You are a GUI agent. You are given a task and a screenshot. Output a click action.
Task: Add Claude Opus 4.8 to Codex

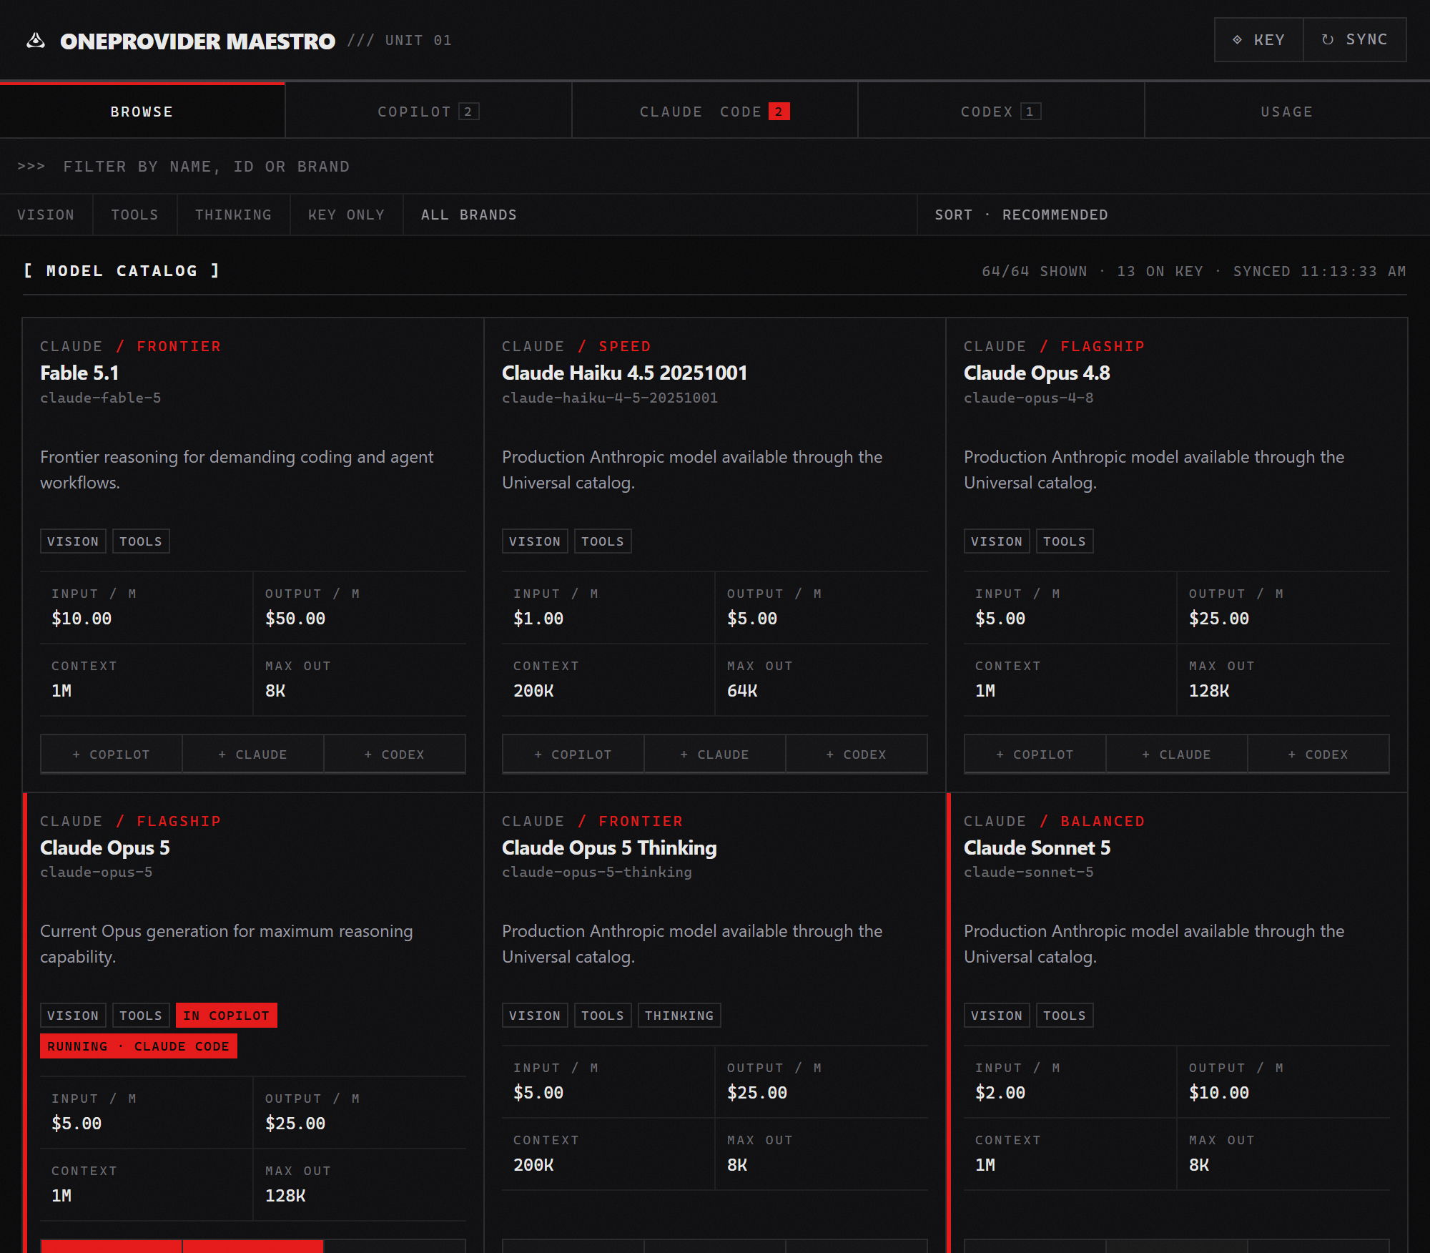[x=1318, y=755]
